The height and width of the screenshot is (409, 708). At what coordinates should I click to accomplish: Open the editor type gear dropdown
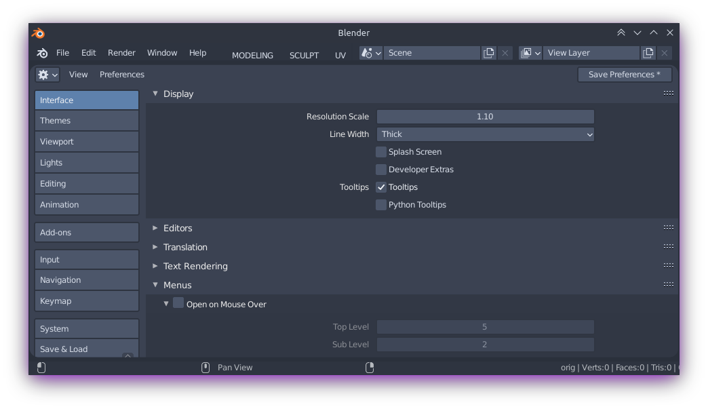(x=47, y=75)
